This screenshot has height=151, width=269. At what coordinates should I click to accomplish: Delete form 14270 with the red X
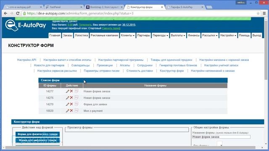coord(71,104)
